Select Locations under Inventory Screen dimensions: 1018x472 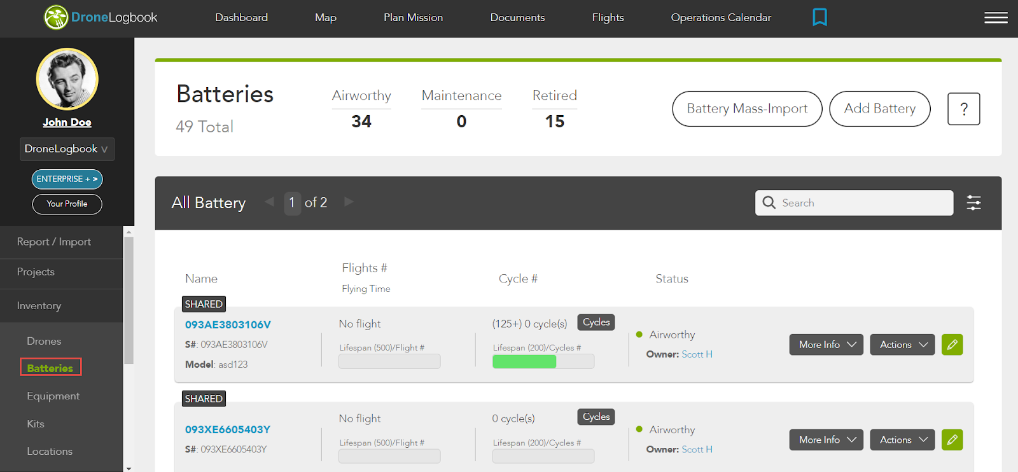tap(50, 451)
